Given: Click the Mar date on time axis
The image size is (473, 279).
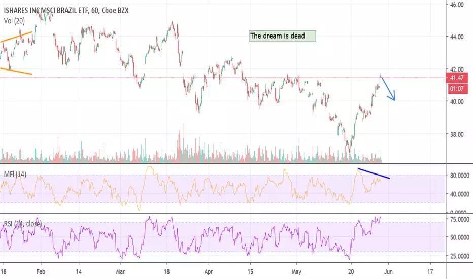Looking at the screenshot, I should tap(120, 272).
